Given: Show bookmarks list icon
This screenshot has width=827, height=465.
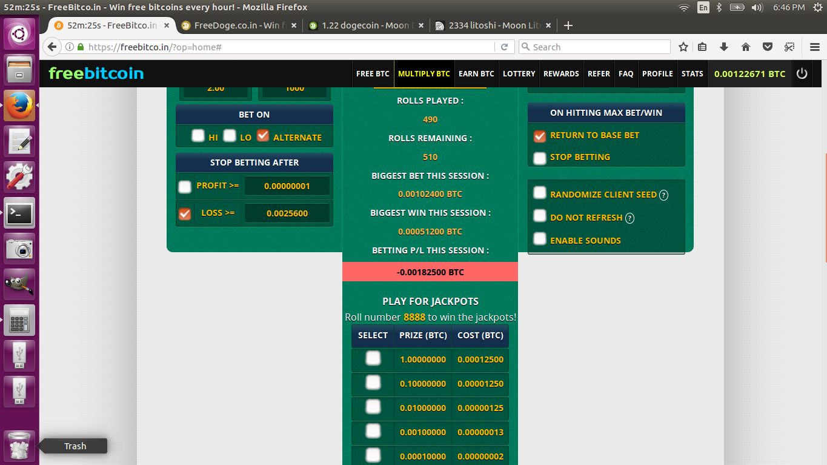Looking at the screenshot, I should (702, 47).
